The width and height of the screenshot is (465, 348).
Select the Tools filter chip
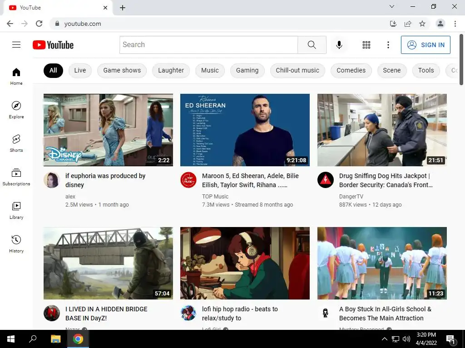point(426,70)
